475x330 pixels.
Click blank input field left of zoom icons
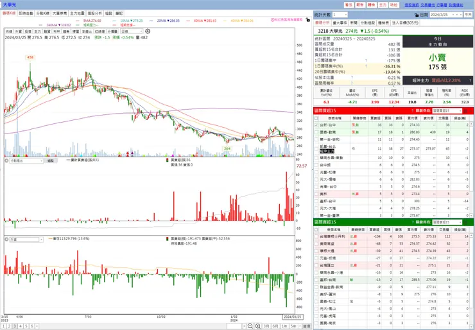coord(234,326)
